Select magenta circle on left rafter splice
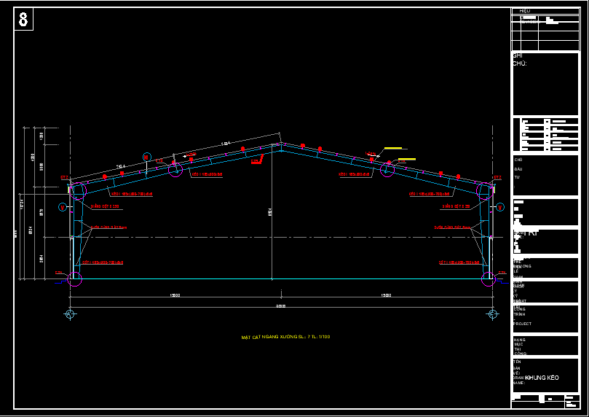Image resolution: width=589 pixels, height=417 pixels. [x=175, y=170]
